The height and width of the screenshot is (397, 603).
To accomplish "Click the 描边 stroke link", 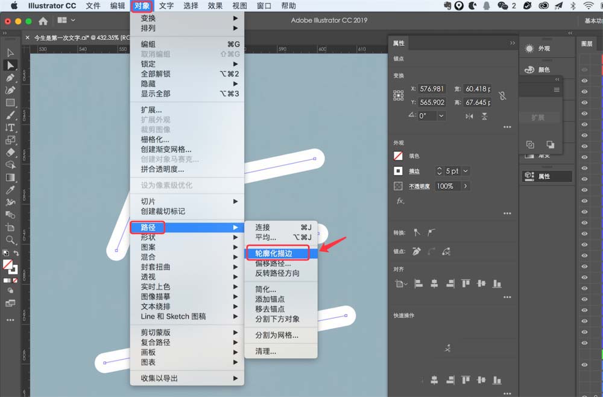I will click(414, 171).
